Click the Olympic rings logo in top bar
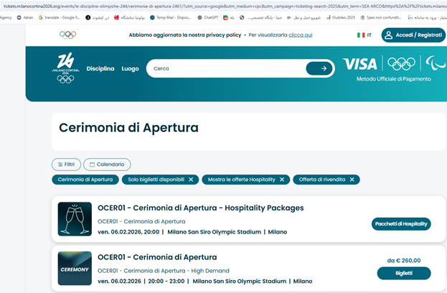The image size is (447, 293). pos(67,34)
